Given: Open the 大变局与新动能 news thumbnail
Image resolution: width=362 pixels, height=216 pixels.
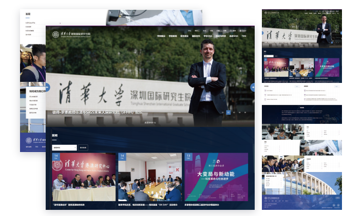Looking at the screenshot, I should (x=216, y=177).
